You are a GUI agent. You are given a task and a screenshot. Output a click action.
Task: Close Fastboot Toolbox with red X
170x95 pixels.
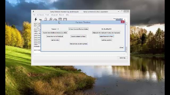coord(123,22)
